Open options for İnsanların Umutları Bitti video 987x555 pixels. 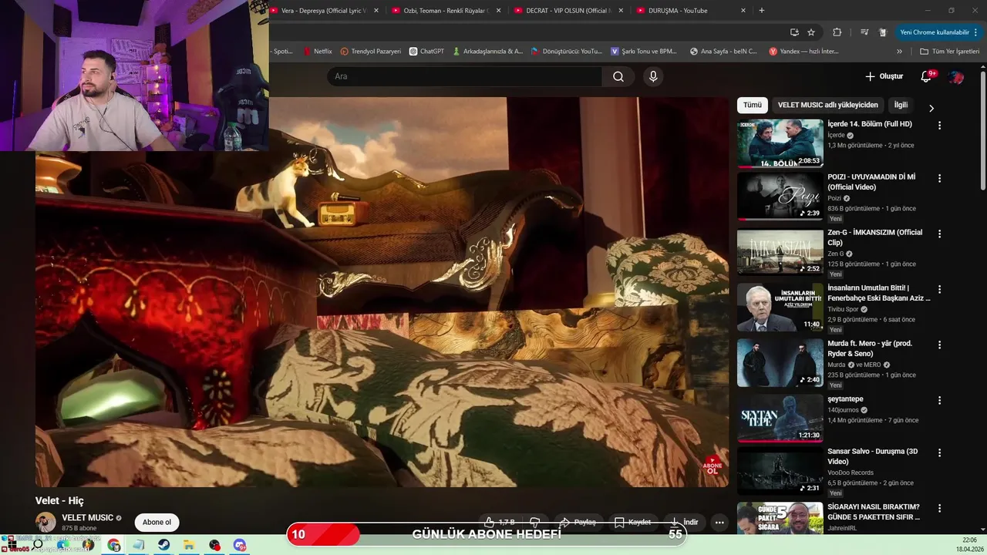point(939,290)
